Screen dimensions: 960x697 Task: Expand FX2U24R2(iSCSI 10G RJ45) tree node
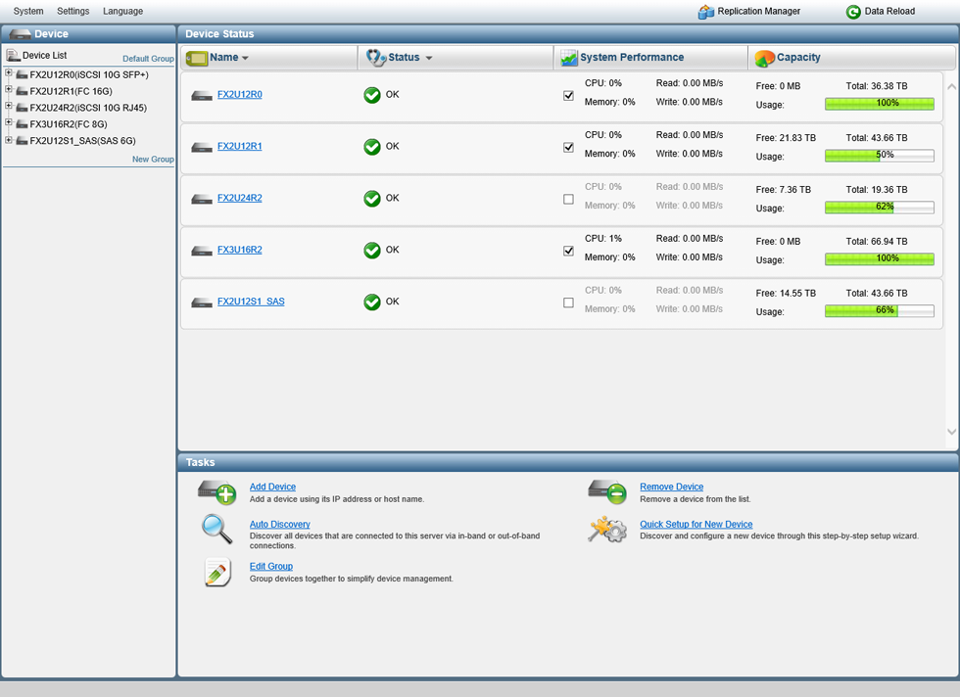pyautogui.click(x=9, y=107)
